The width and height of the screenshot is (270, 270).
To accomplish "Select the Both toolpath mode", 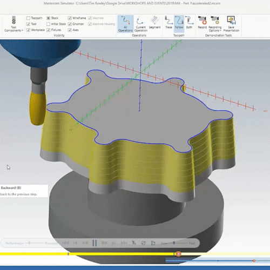I will pos(189,22).
